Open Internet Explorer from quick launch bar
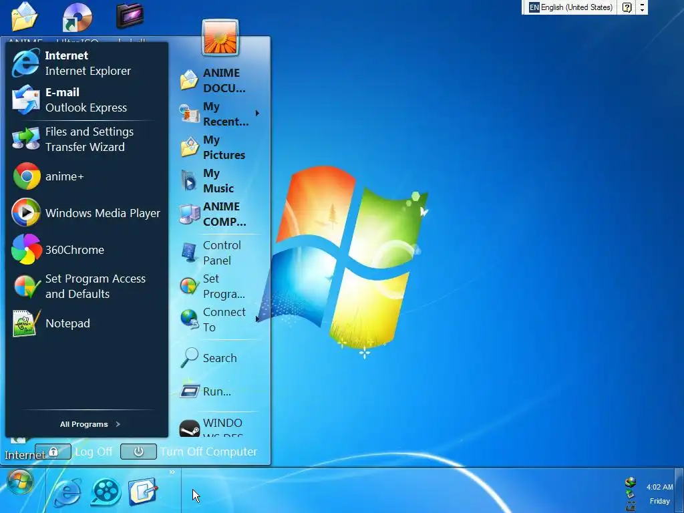This screenshot has height=513, width=684. 67,492
